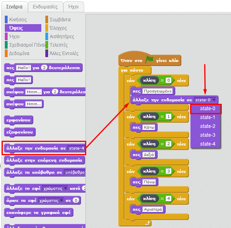This screenshot has height=228, width=231.
Task: Select the Άλλες Εντολές category
Action: 64,53
